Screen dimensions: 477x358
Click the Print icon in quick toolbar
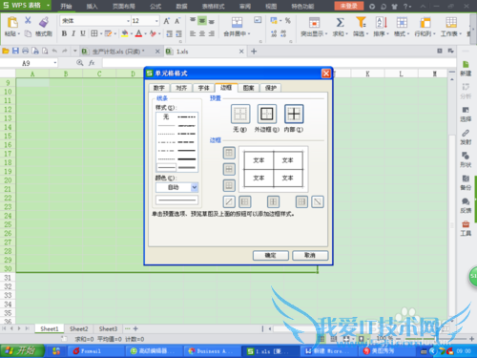coord(25,51)
